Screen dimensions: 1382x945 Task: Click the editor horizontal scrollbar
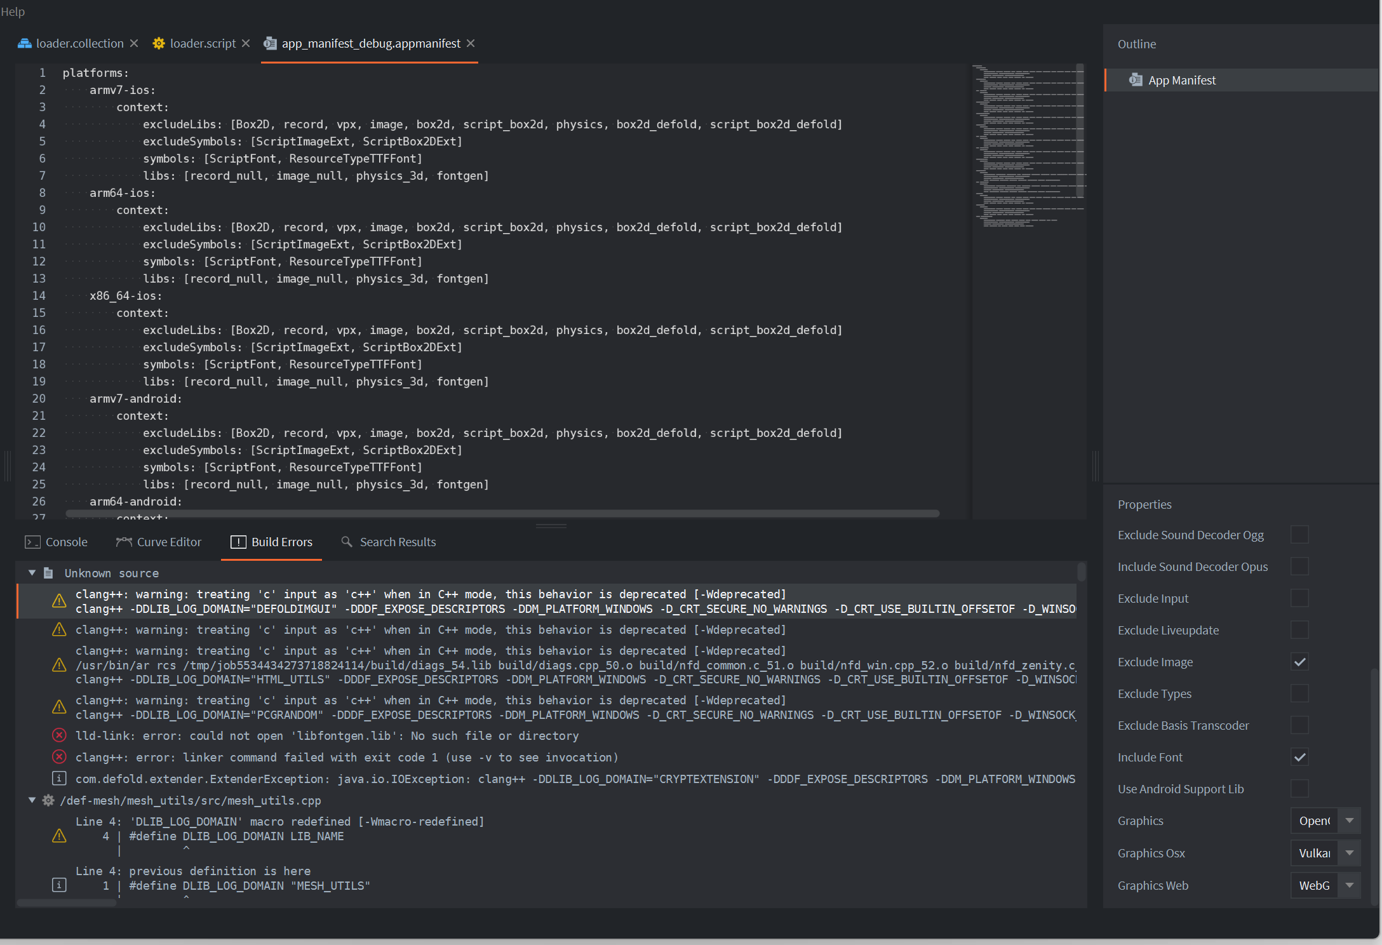502,513
